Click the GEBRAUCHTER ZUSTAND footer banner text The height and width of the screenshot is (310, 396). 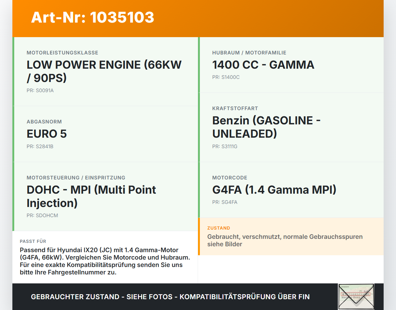(170, 297)
